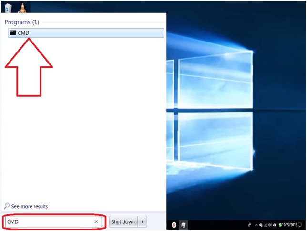Click the Shut down button
Image resolution: width=307 pixels, height=231 pixels.
pyautogui.click(x=123, y=222)
